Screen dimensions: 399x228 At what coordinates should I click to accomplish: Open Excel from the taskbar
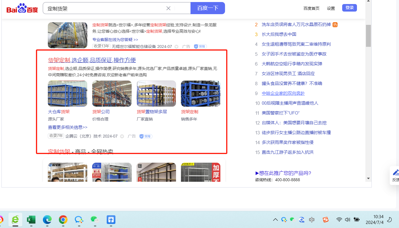[x=31, y=220]
